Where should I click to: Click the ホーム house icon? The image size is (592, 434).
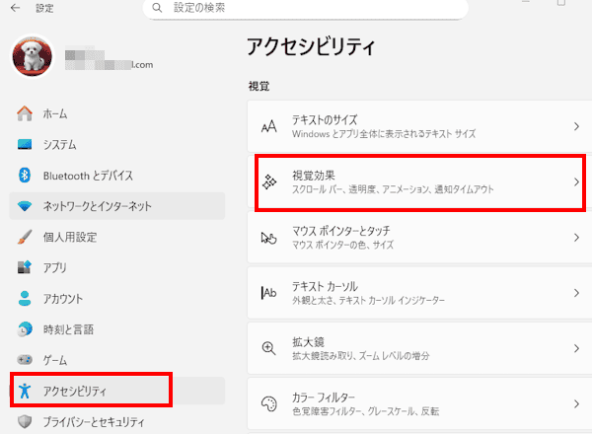25,113
